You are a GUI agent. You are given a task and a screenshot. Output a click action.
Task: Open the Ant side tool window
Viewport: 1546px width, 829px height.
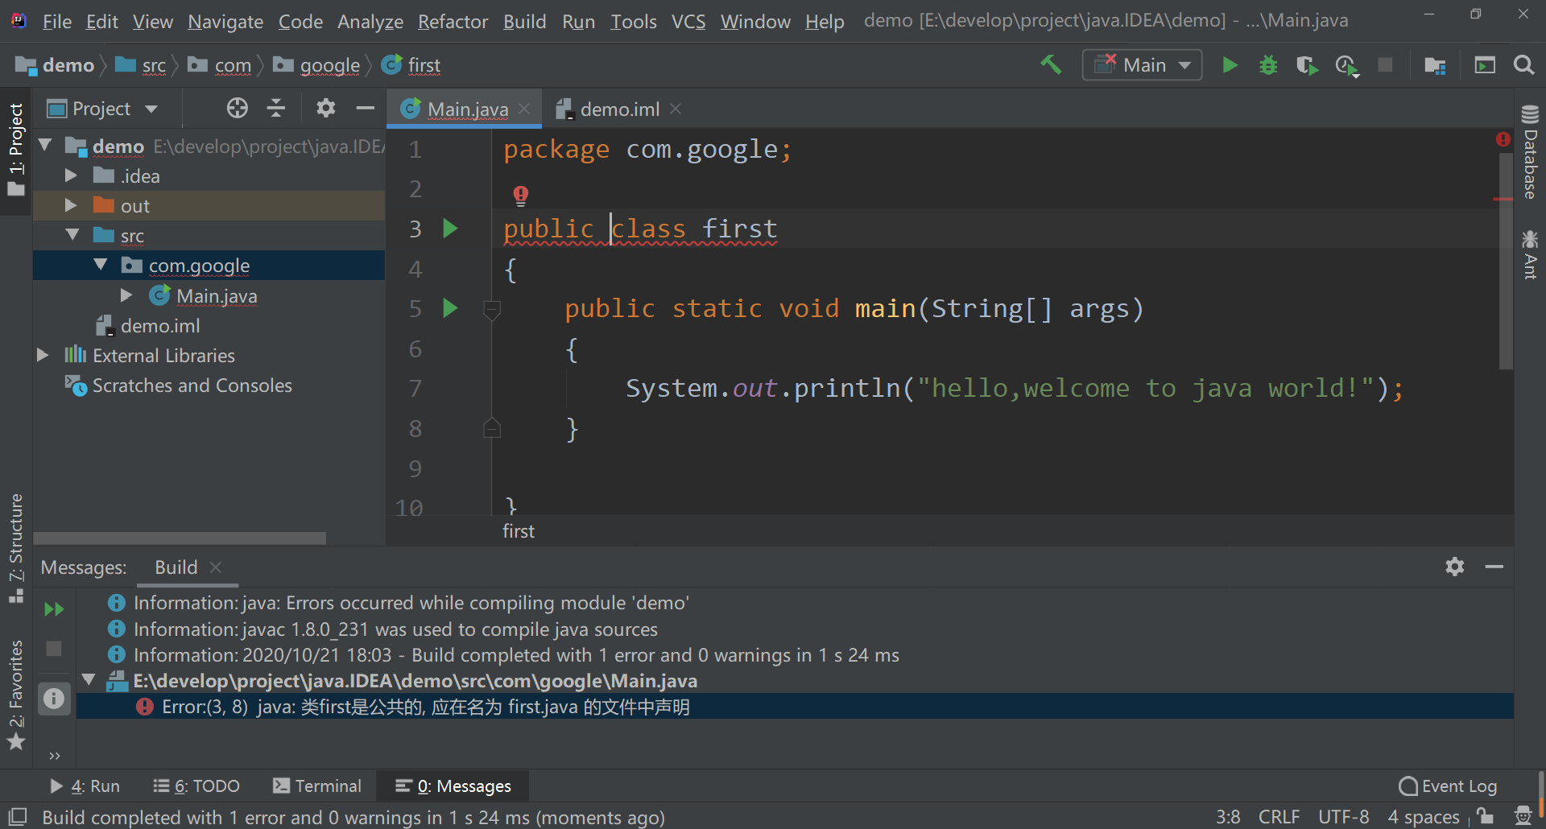(x=1530, y=254)
